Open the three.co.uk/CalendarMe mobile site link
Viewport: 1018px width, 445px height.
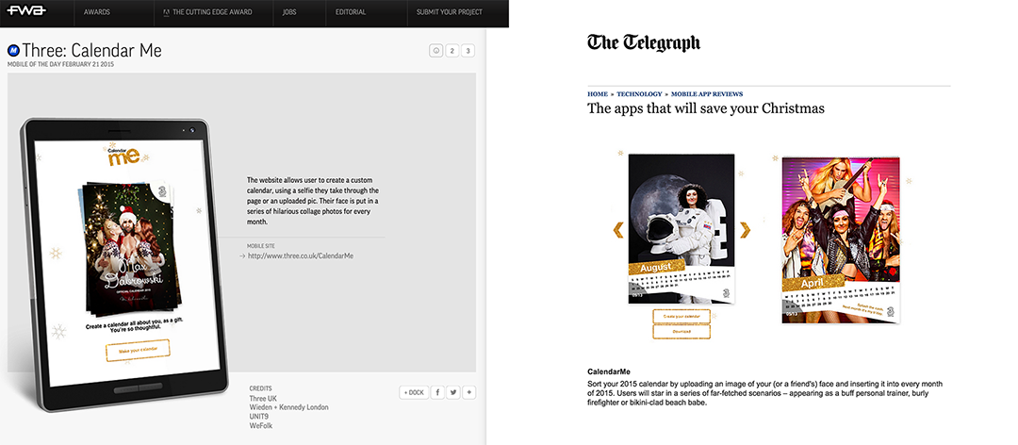300,255
